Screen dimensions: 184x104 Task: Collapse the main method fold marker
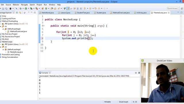44,26
